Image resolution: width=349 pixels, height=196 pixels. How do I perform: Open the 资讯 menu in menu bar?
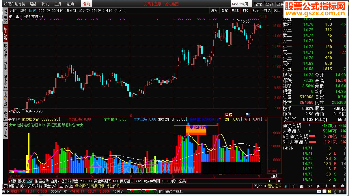pyautogui.click(x=45, y=4)
